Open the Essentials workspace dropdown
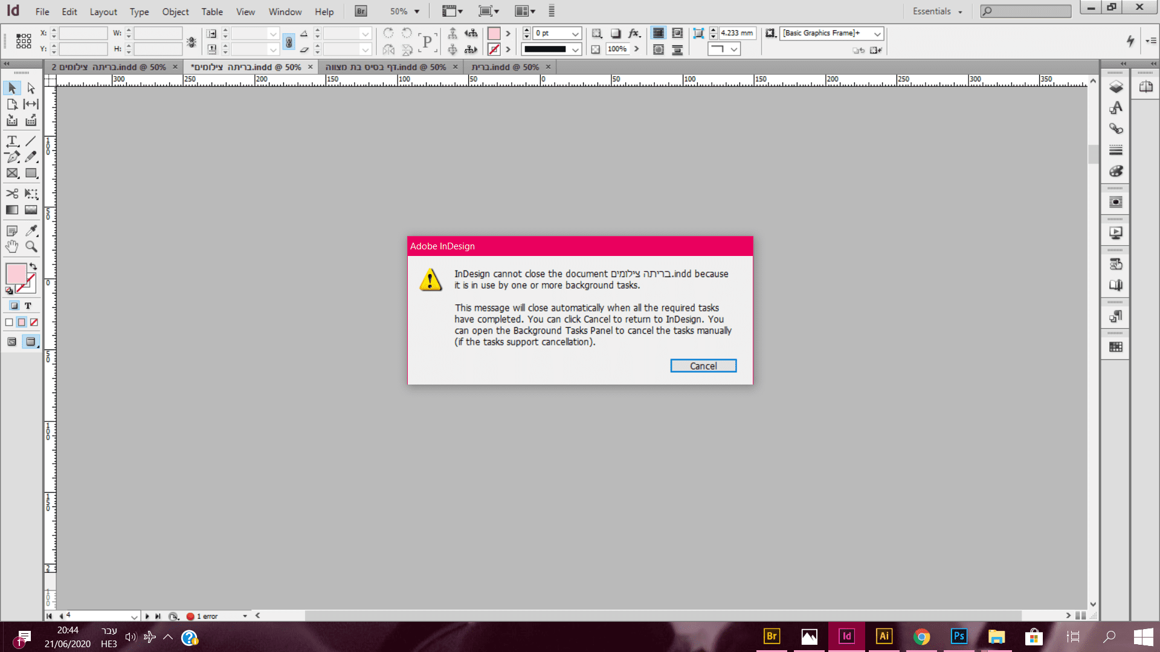 (x=937, y=11)
